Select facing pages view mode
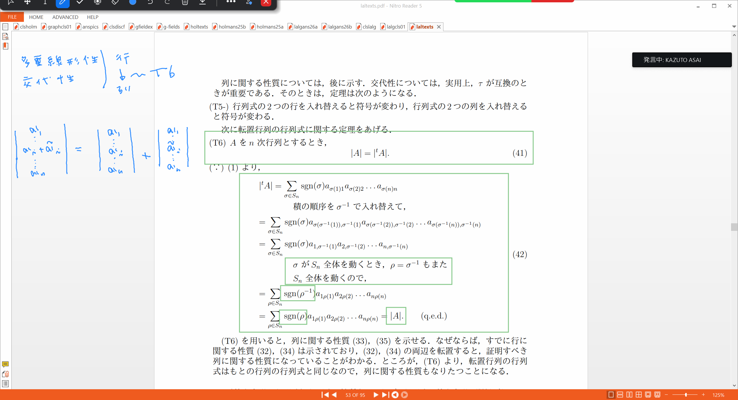The height and width of the screenshot is (400, 738). click(x=629, y=395)
